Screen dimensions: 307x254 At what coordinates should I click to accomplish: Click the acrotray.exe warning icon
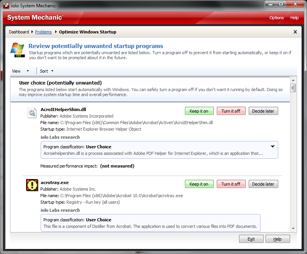(31, 185)
